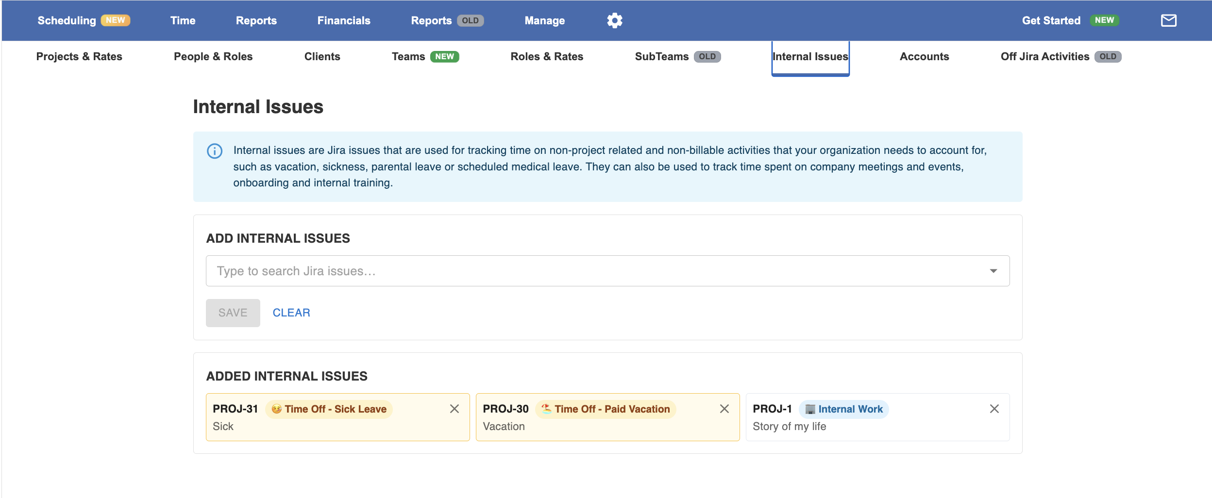The image size is (1212, 498).
Task: Click the CLEAR link
Action: (x=291, y=313)
